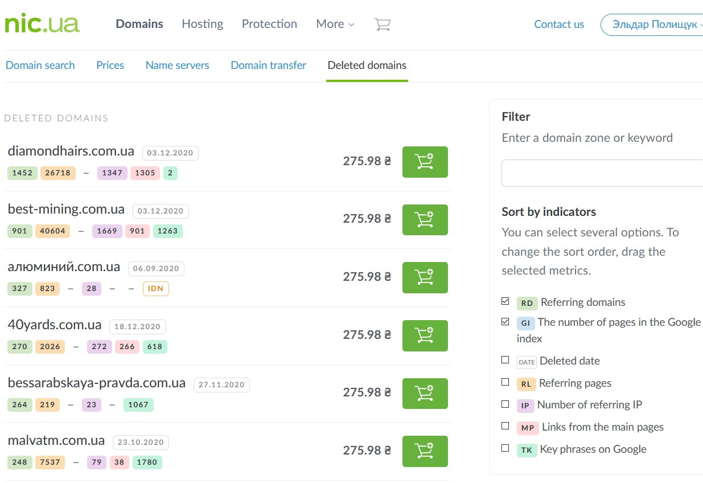Add diamondhairs.com.ua to cart
703x483 pixels.
[x=425, y=162]
